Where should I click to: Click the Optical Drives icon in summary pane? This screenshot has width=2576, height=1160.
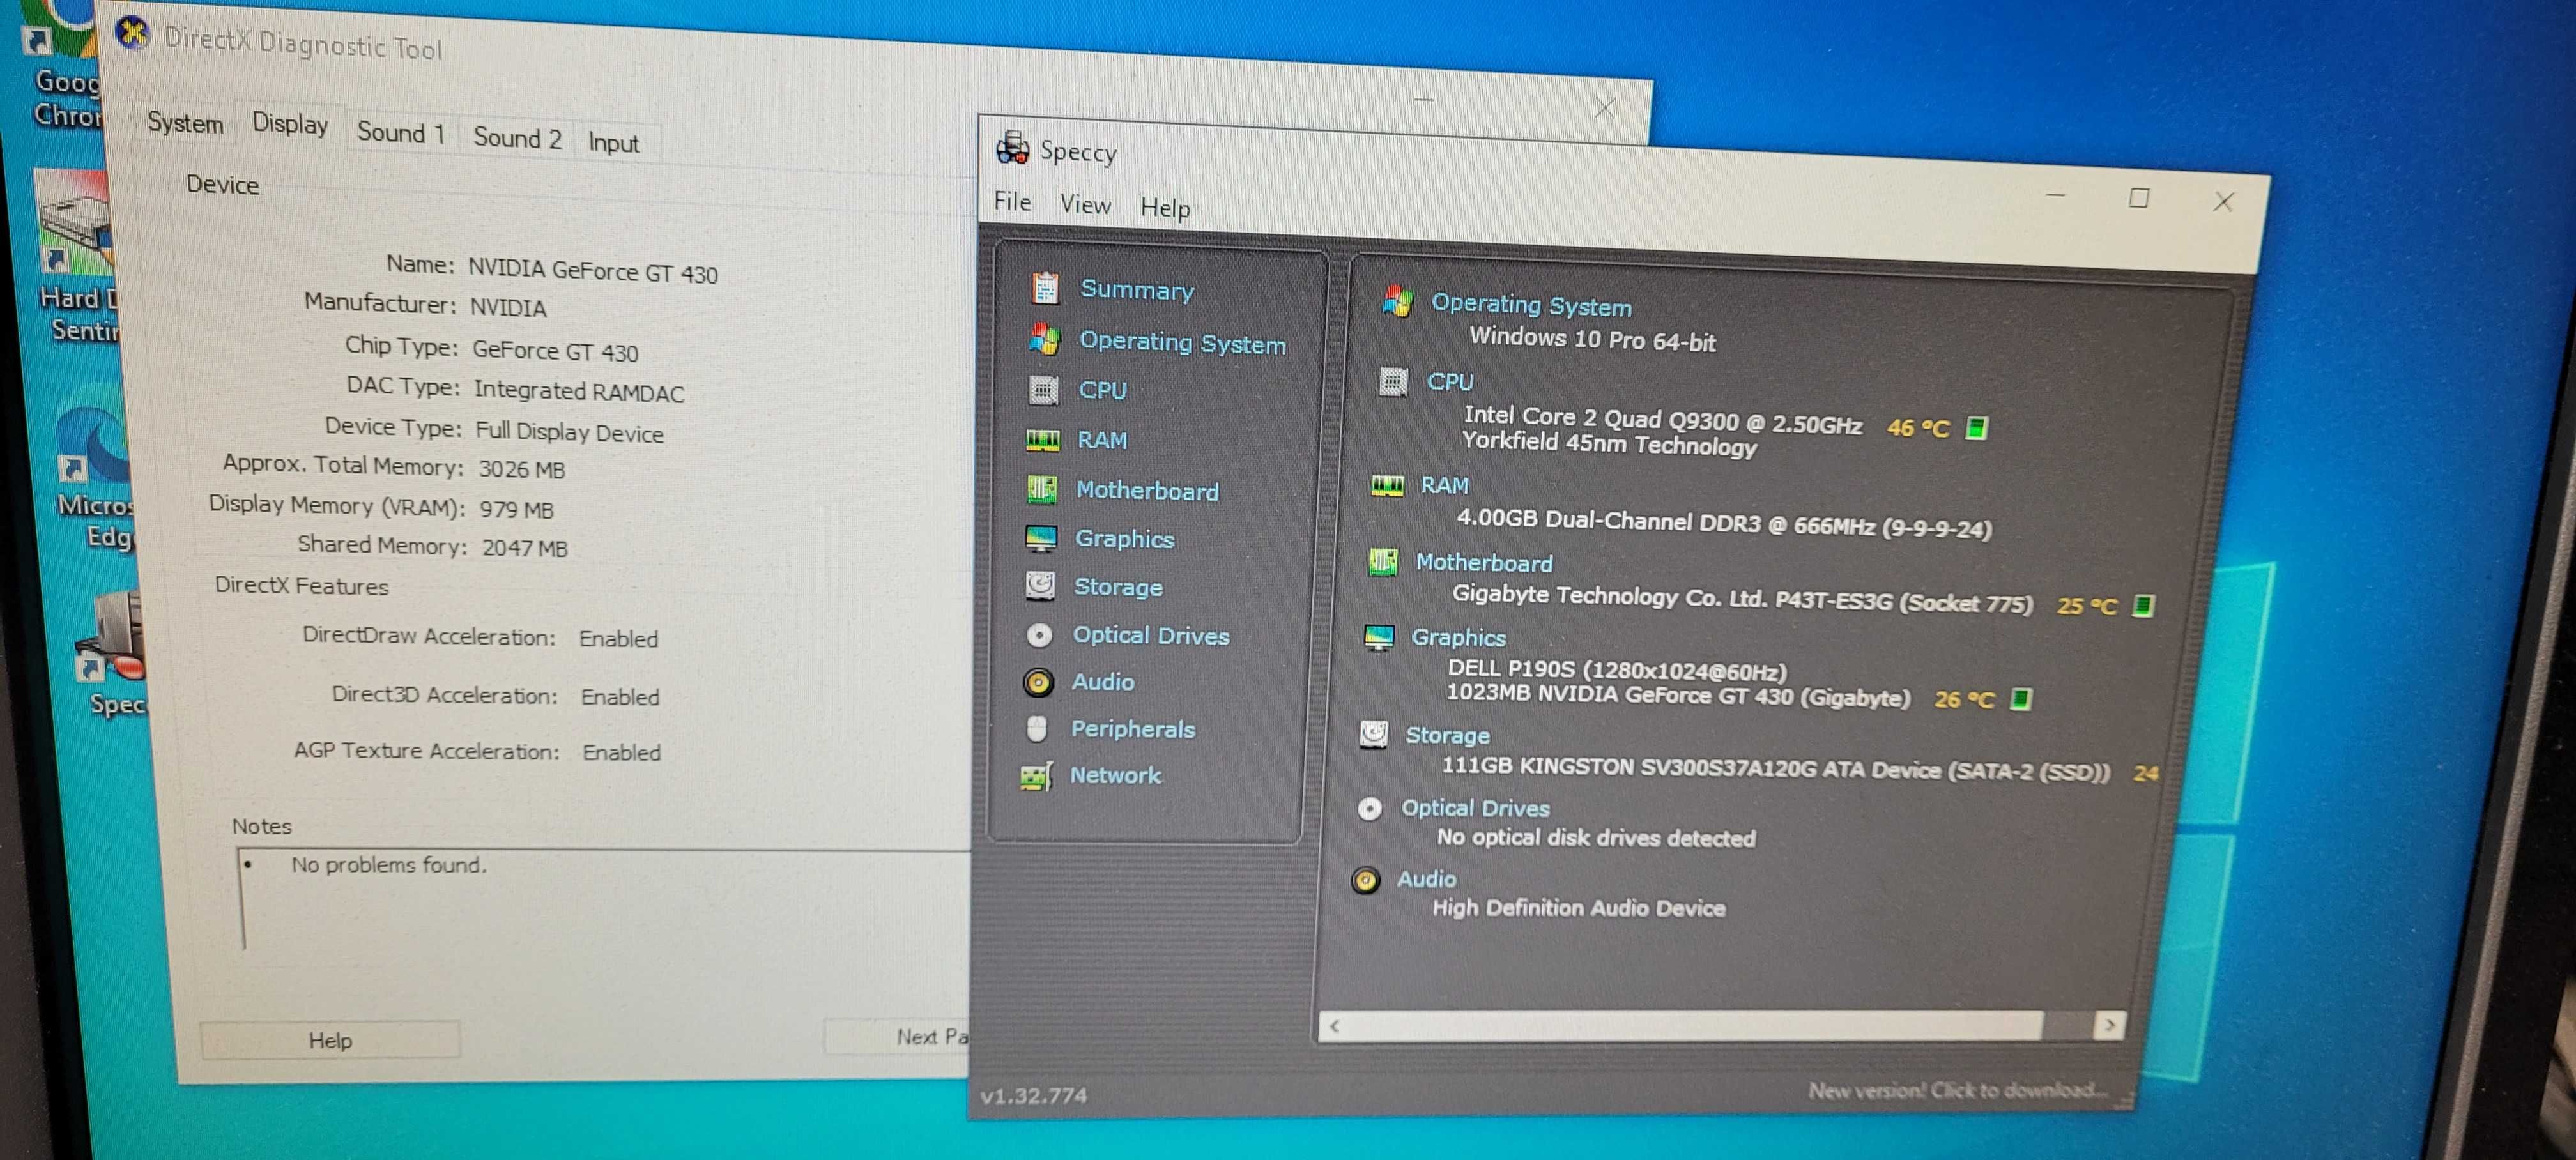coord(1370,808)
